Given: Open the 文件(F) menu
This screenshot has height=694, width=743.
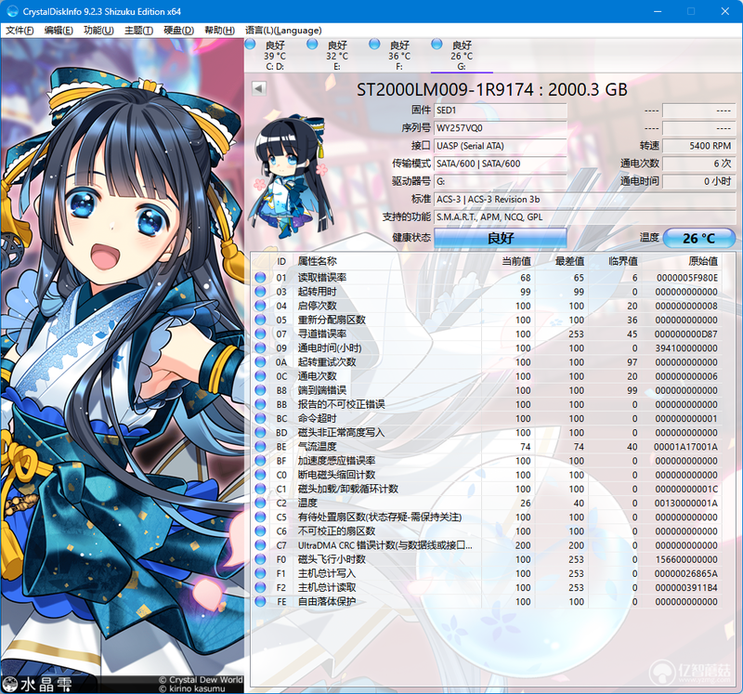Looking at the screenshot, I should coord(20,31).
